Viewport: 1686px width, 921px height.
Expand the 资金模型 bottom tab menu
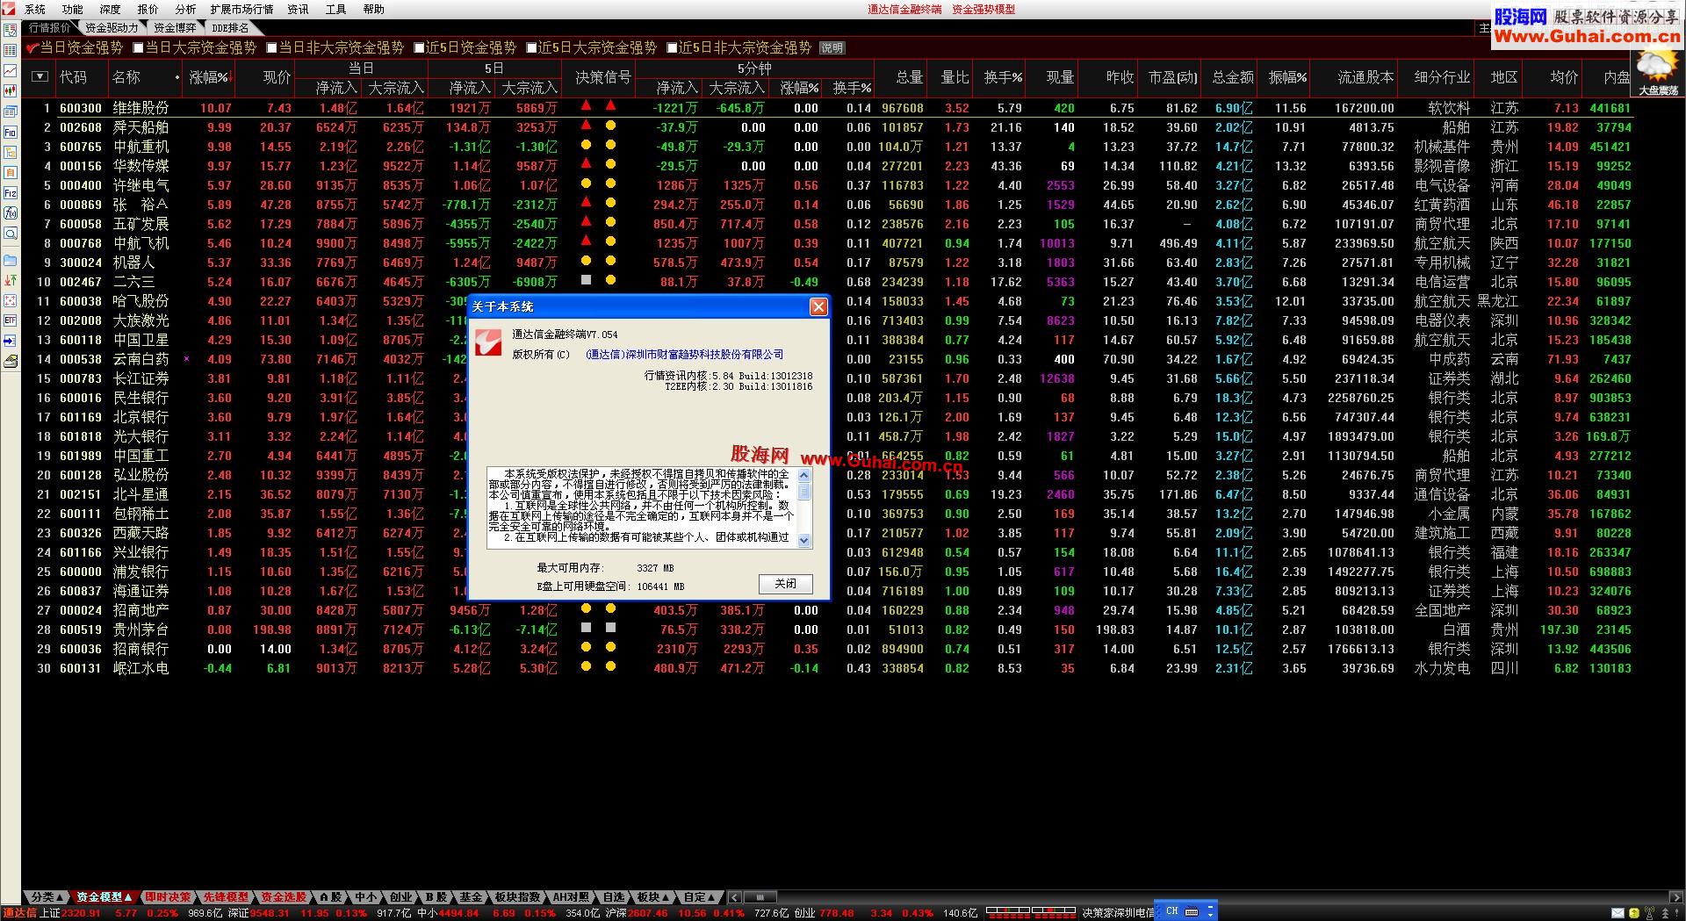[104, 897]
